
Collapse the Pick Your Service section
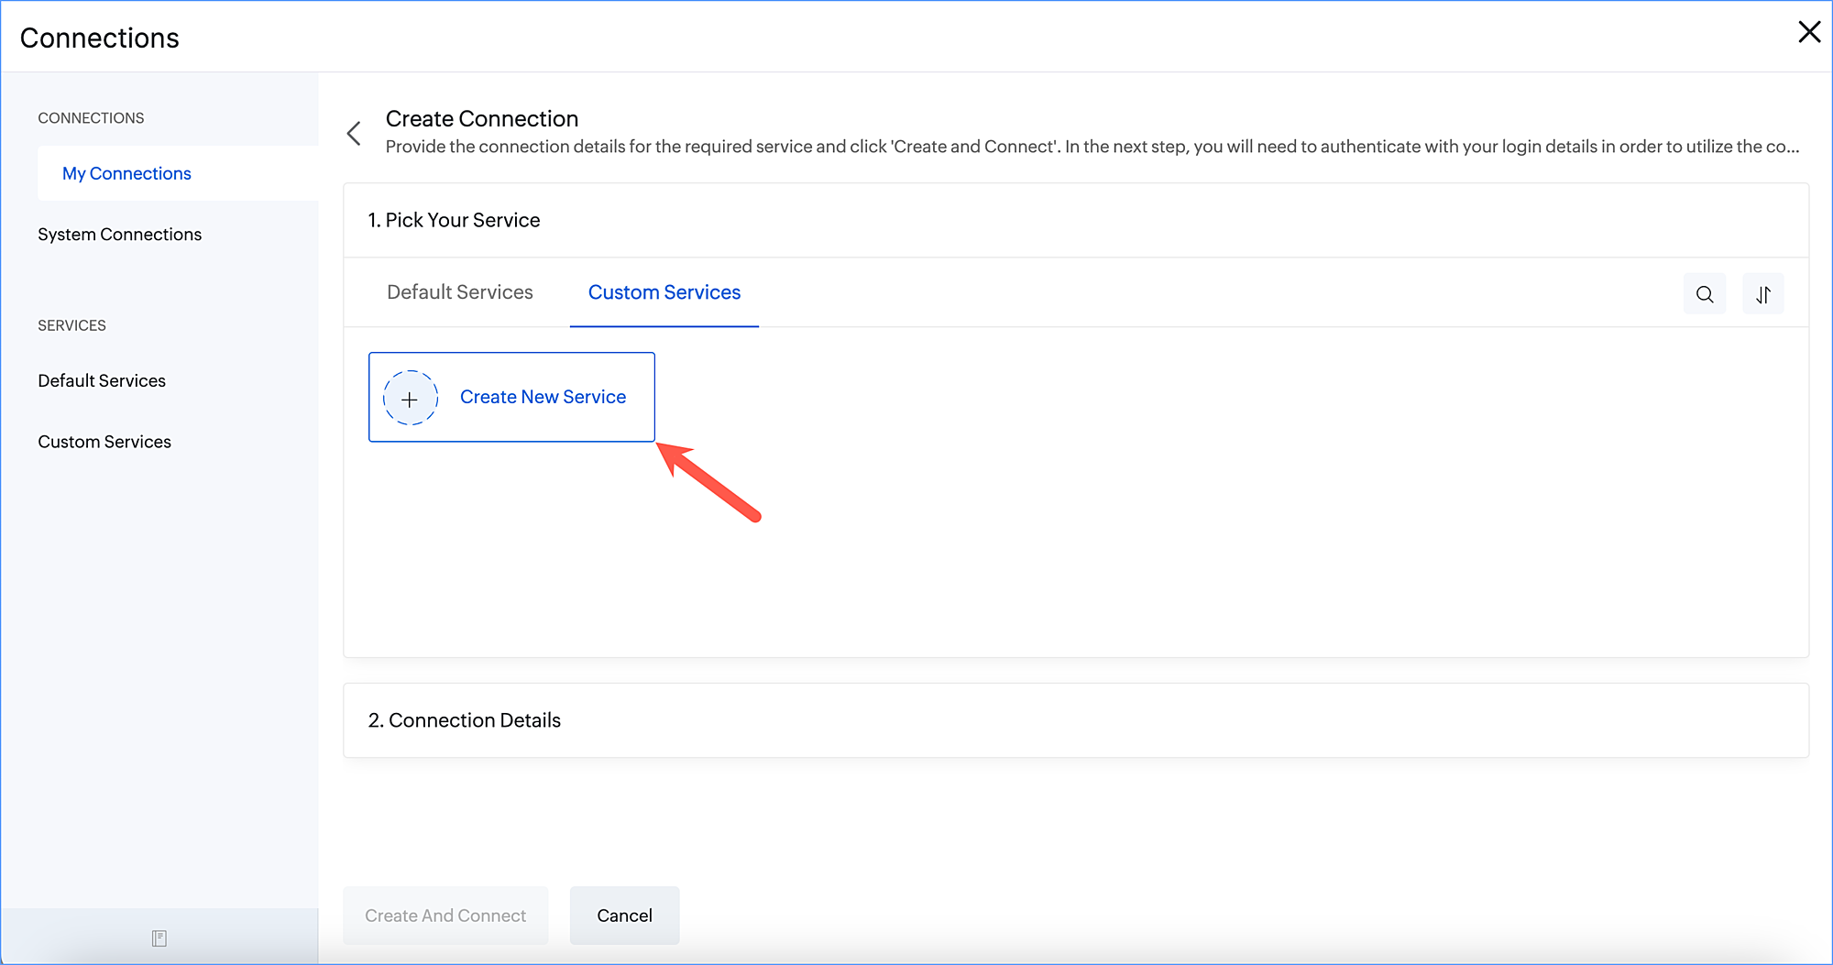coord(454,220)
